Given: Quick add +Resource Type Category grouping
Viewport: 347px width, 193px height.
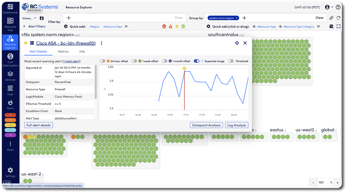Looking at the screenshot, I should (x=298, y=26).
